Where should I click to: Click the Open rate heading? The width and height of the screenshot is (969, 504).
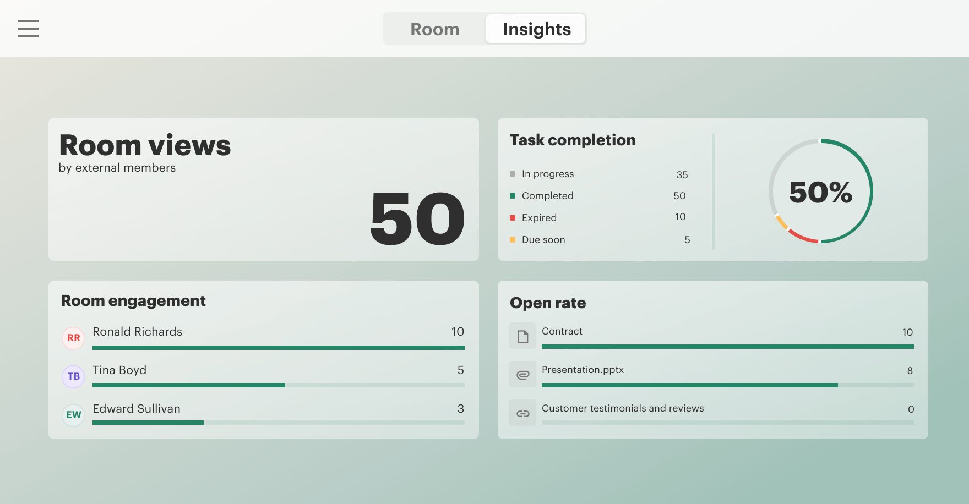548,303
